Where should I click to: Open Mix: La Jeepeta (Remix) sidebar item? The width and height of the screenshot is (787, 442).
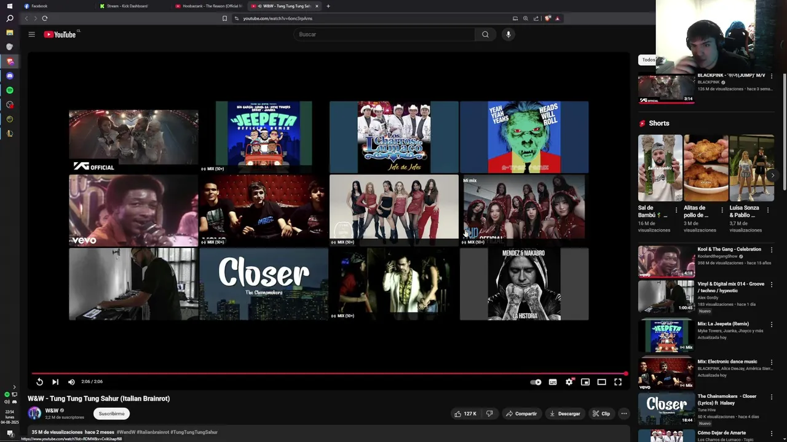pos(705,336)
